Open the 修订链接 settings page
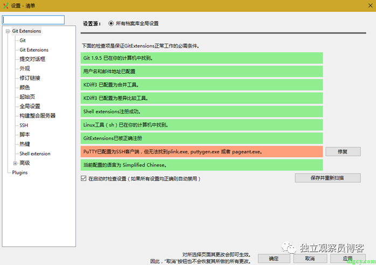Image resolution: width=376 pixels, height=265 pixels. (30, 78)
